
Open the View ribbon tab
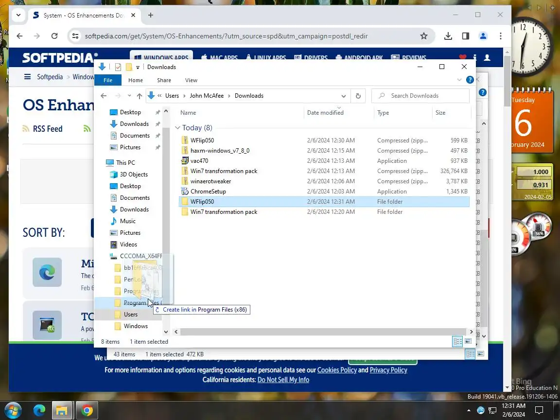[191, 80]
